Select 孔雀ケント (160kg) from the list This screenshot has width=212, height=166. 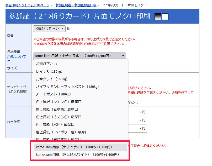[x=52, y=79]
